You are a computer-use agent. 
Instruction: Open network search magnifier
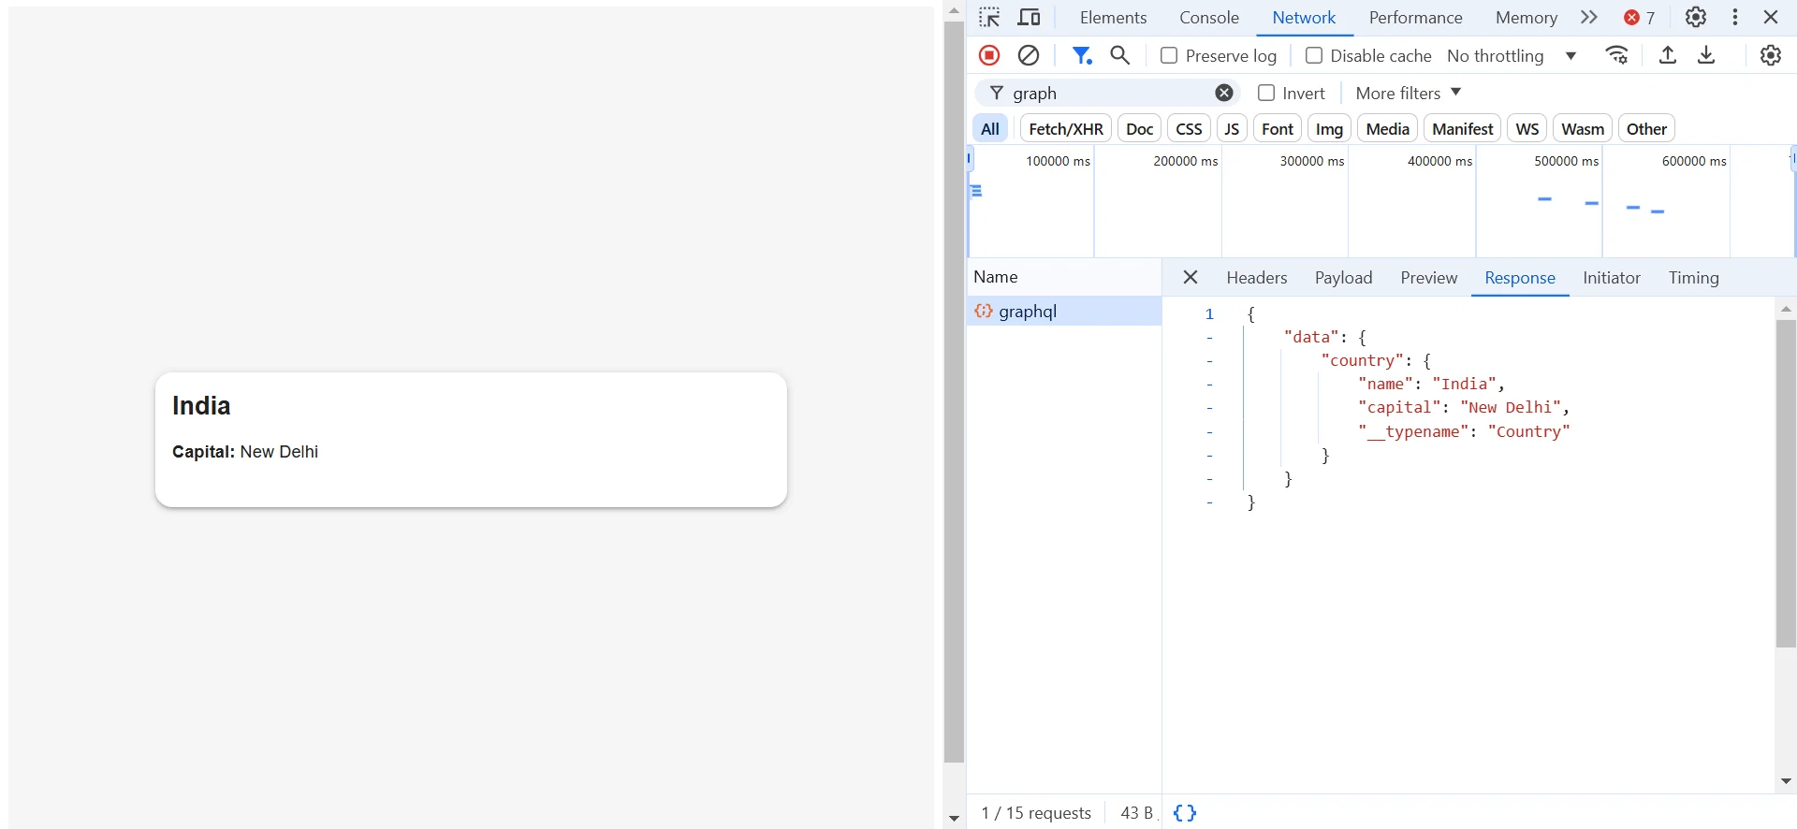point(1120,55)
